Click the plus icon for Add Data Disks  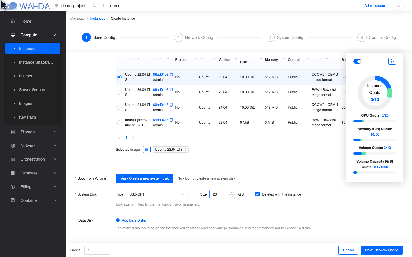point(118,220)
